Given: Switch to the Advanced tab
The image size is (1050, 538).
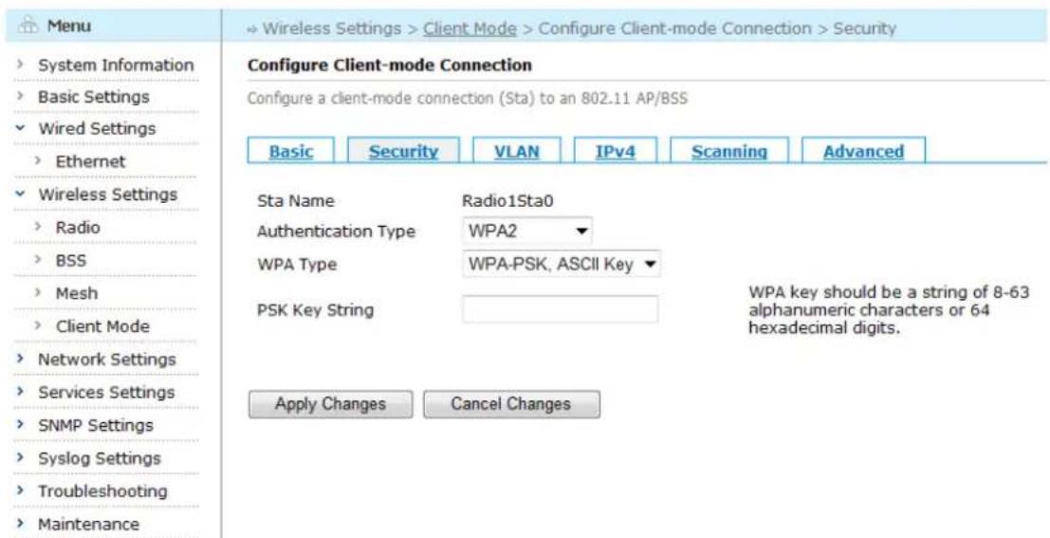Looking at the screenshot, I should click(x=863, y=152).
